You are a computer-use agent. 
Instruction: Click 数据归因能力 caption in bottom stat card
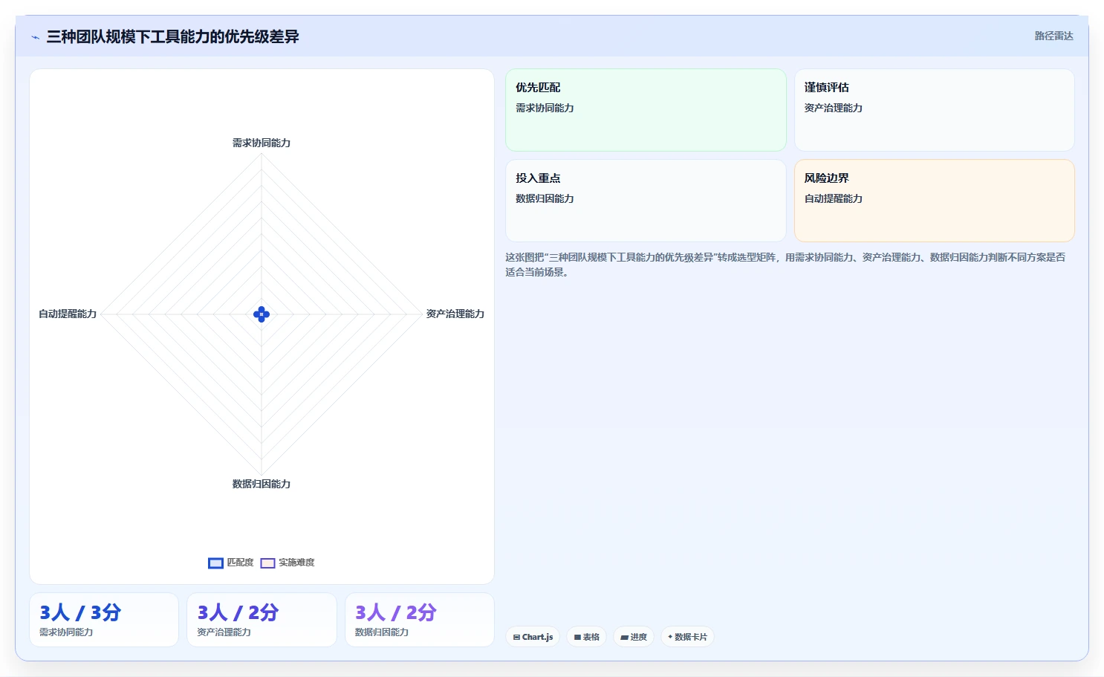click(382, 632)
